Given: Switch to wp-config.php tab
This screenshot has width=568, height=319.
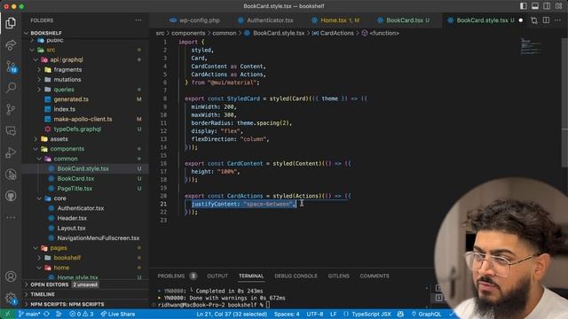Looking at the screenshot, I should coord(194,20).
